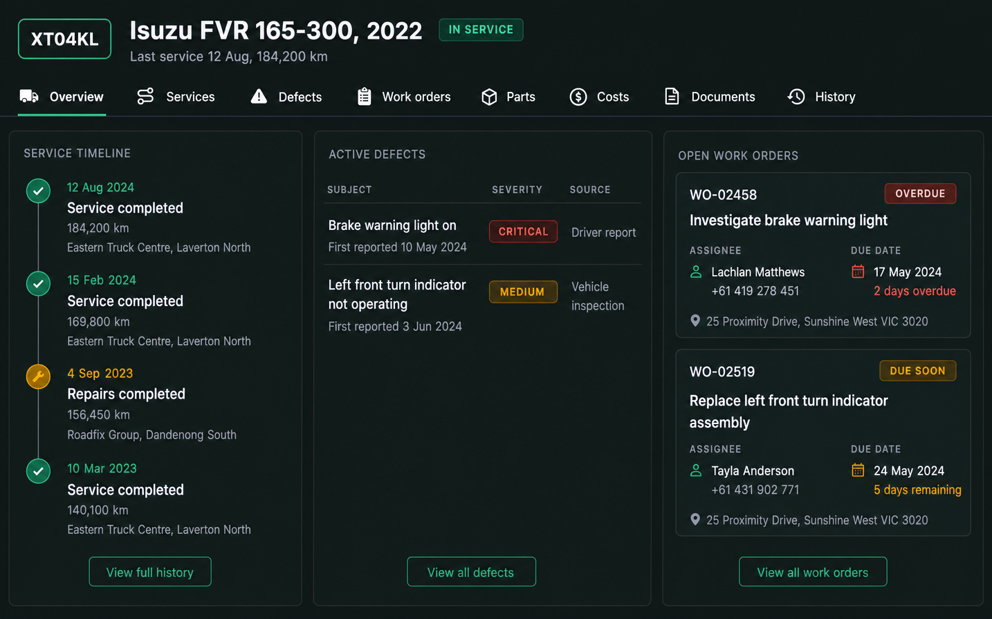The image size is (992, 619).
Task: Open the Costs tab
Action: pyautogui.click(x=599, y=97)
